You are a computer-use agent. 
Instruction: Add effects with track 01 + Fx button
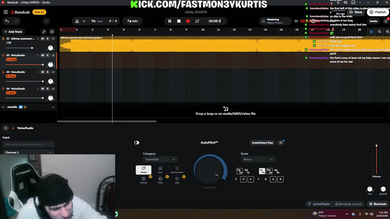[x=9, y=43]
